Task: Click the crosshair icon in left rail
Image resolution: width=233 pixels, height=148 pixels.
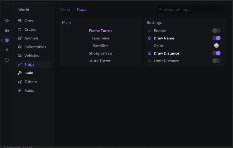Action: coord(7,21)
